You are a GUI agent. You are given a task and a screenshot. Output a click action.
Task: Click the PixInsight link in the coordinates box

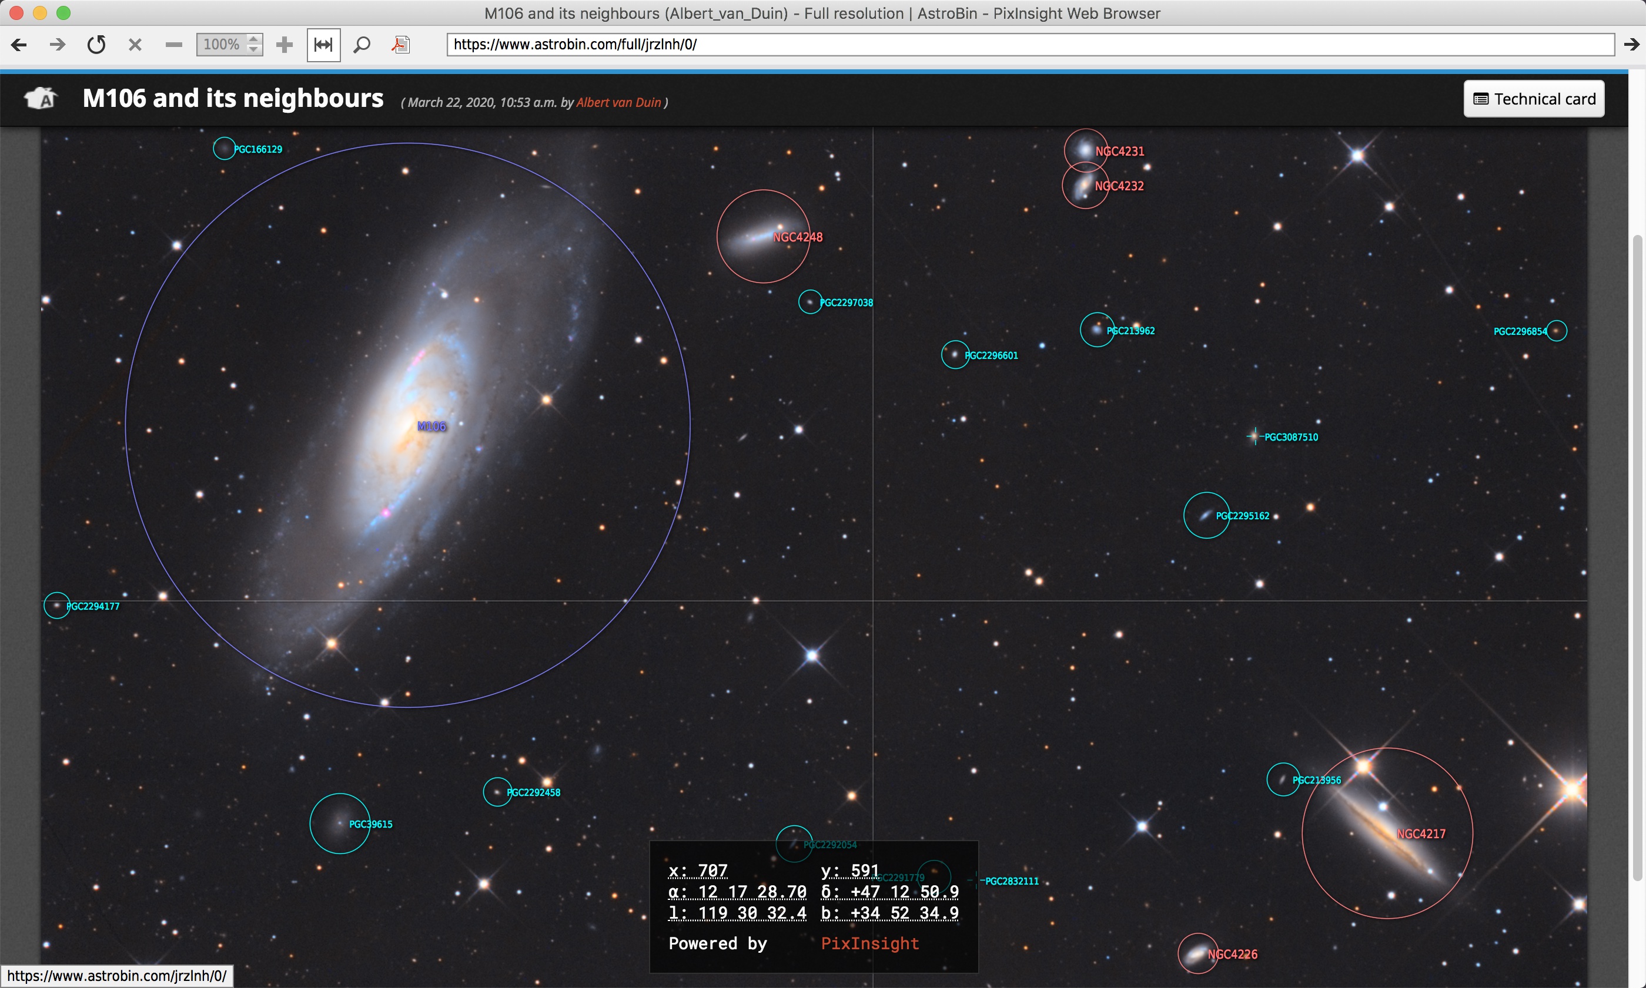(870, 943)
